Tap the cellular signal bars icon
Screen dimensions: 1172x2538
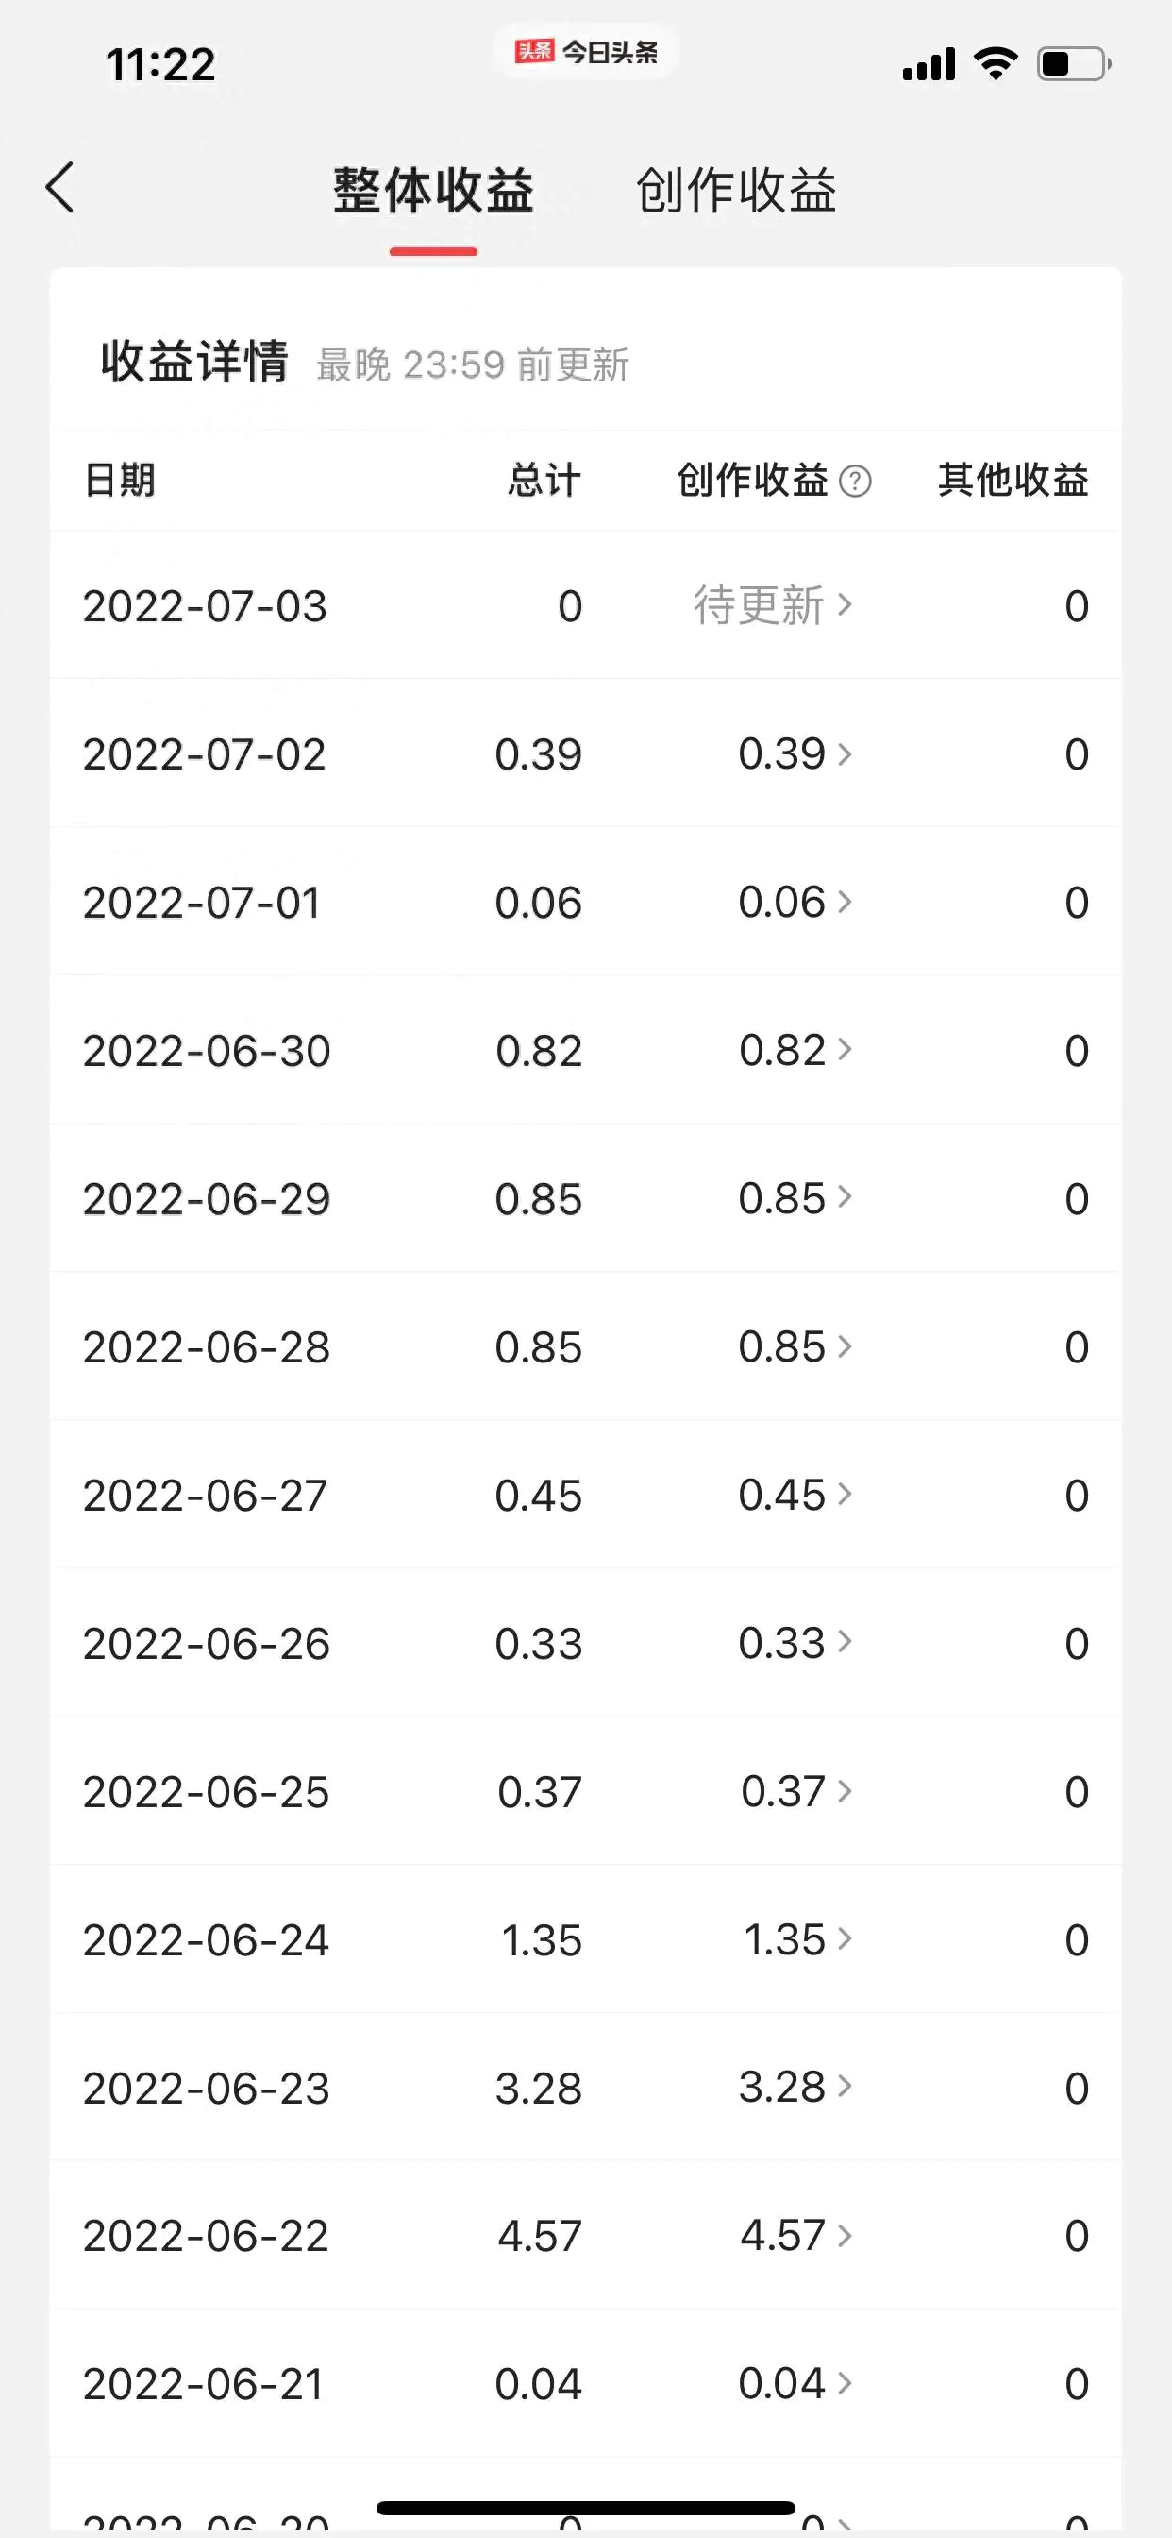[929, 64]
